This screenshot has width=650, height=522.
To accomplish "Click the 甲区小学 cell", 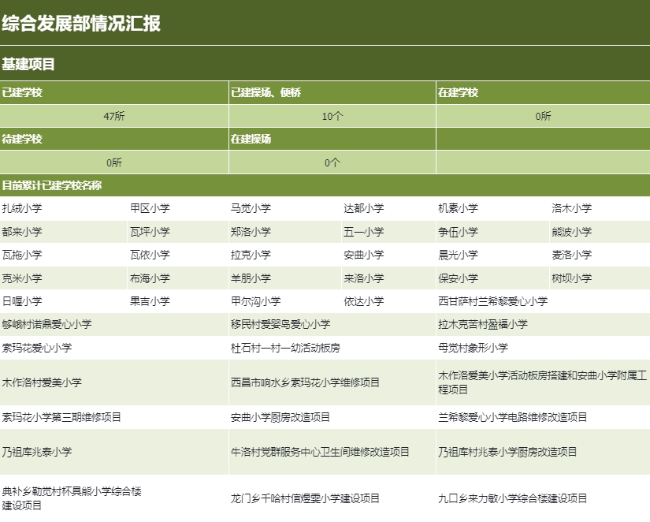I will pyautogui.click(x=178, y=208).
